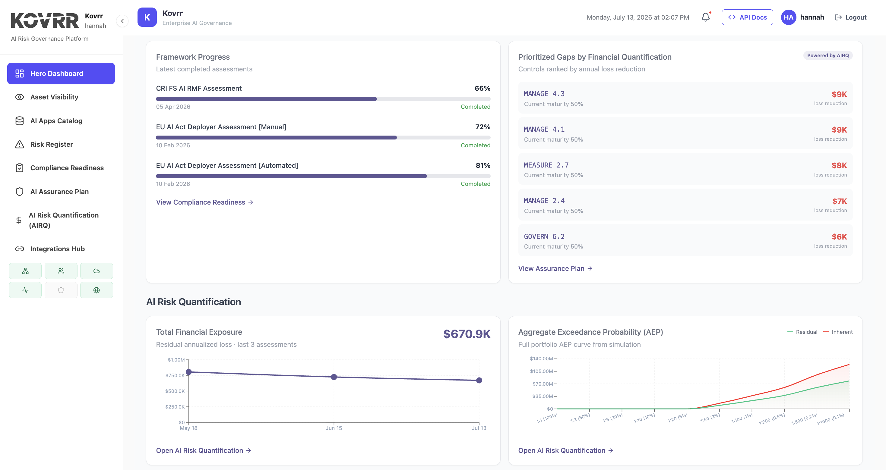Click the CRI FS AI RMF progress bar
The width and height of the screenshot is (886, 470).
click(323, 99)
